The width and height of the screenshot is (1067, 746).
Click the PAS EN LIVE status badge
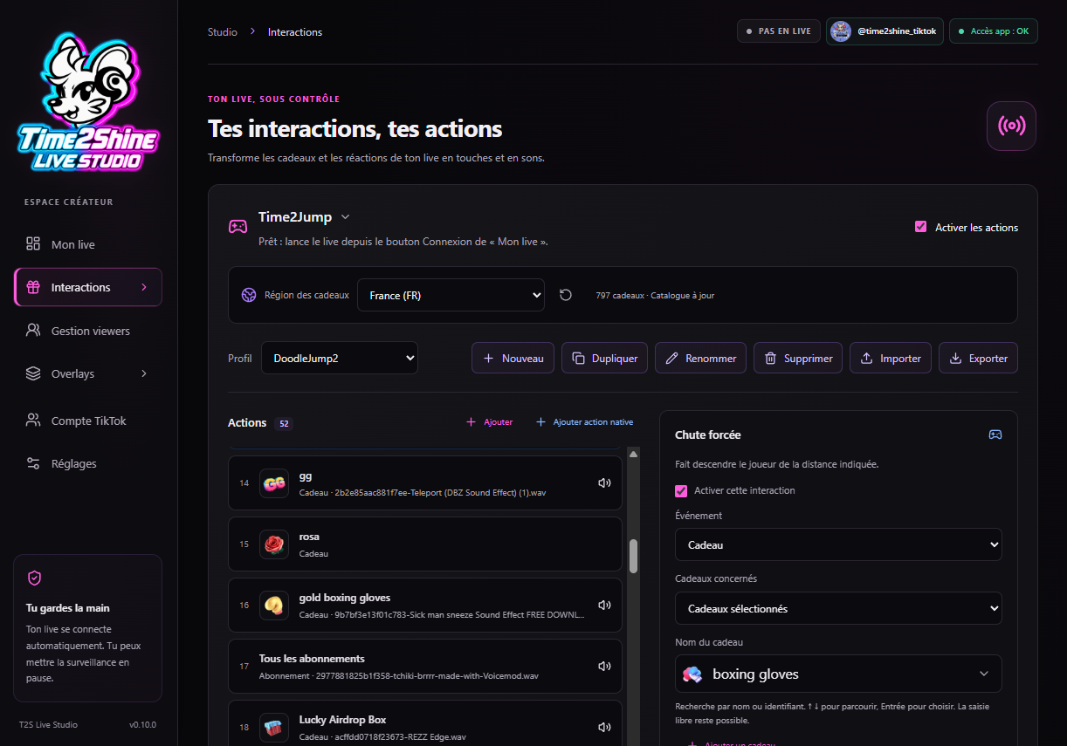point(779,31)
